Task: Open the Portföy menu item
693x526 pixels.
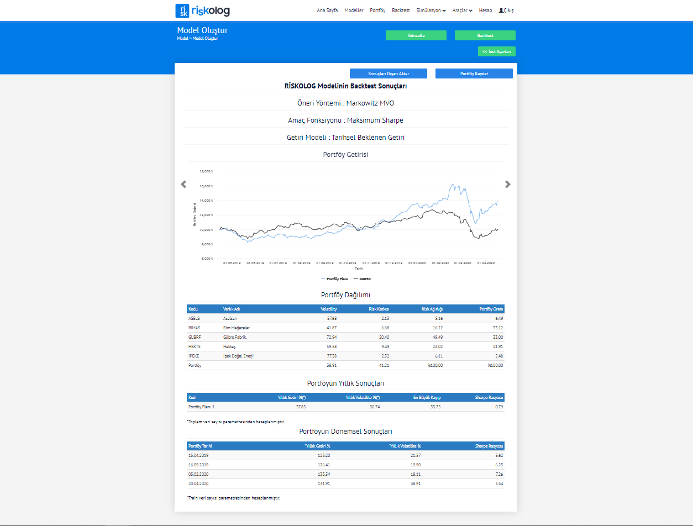Action: click(377, 10)
